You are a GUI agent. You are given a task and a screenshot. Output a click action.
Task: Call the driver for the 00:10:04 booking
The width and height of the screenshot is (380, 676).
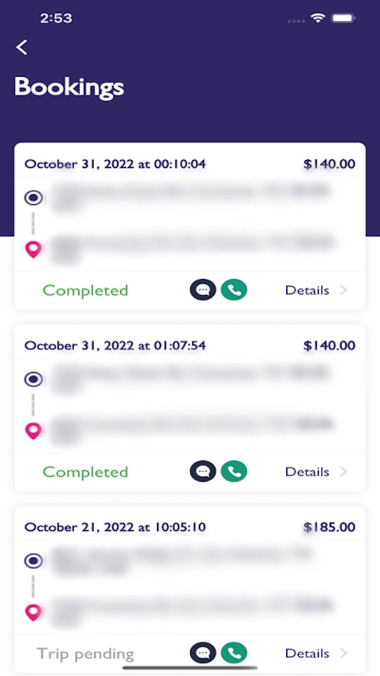[x=234, y=290]
